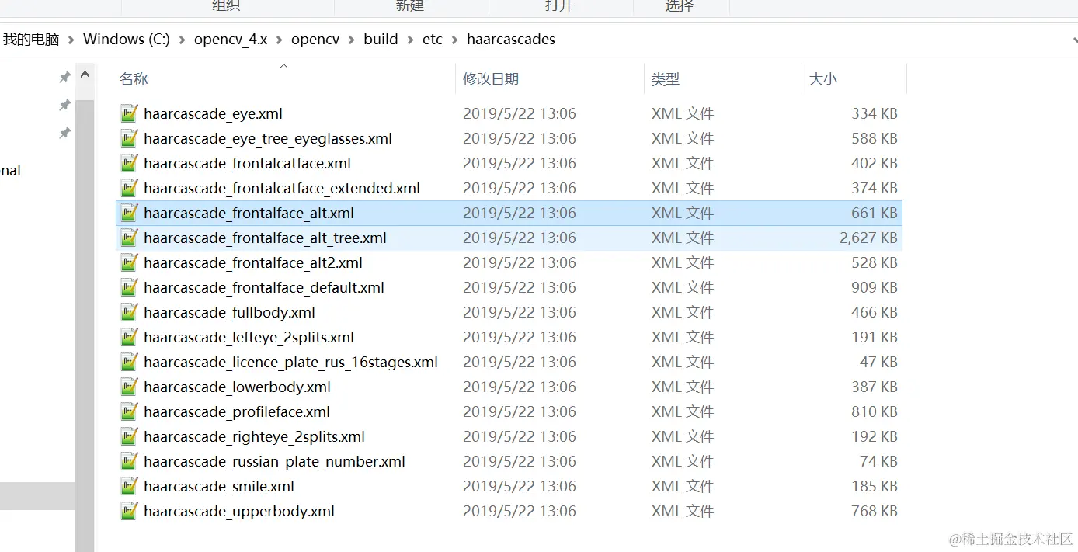
Task: Click the haarcascade_frontalcatface.xml file icon
Action: (x=130, y=163)
